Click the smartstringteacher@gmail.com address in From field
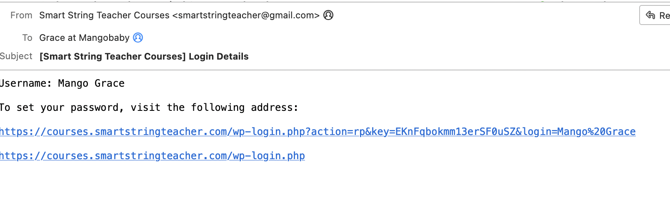 (x=246, y=15)
